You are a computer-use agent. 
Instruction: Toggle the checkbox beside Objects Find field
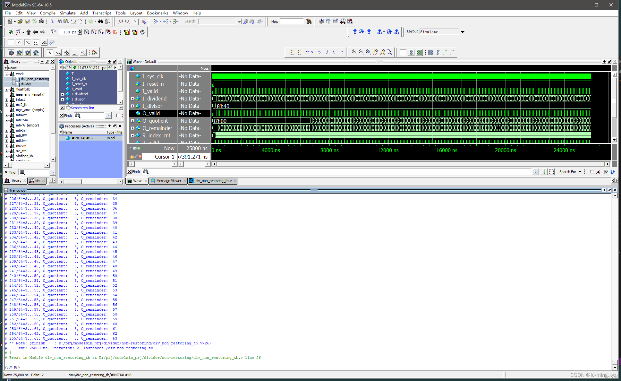(x=118, y=116)
